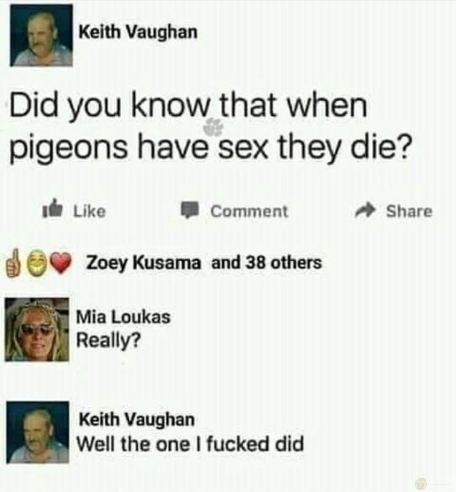Click the watermark logo at bottom corner

tap(421, 483)
